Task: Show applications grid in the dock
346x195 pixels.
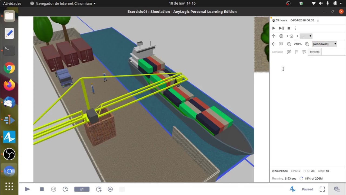Action: pyautogui.click(x=9, y=186)
